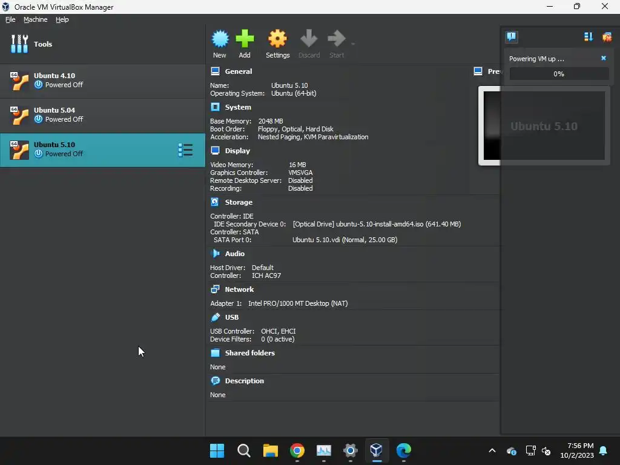Click the Powering VM up progress bar
Viewport: 620px width, 465px height.
[559, 73]
